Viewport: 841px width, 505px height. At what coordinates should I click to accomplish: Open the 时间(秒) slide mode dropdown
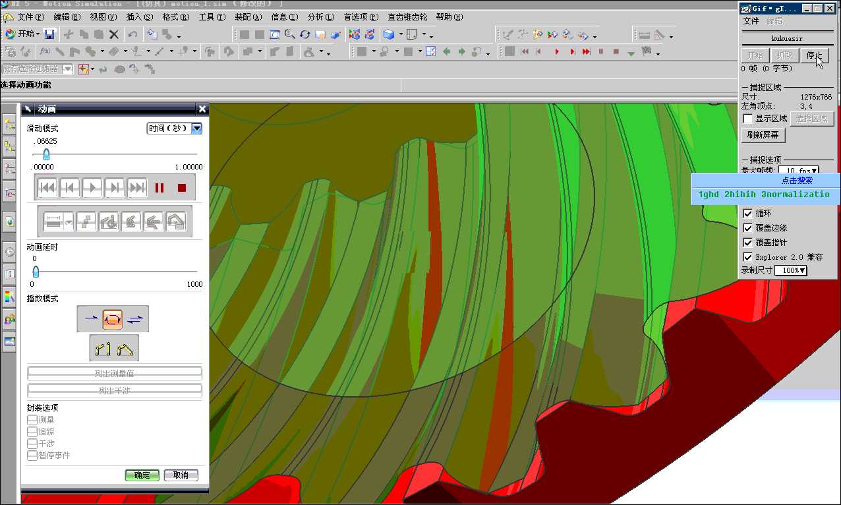(x=174, y=129)
